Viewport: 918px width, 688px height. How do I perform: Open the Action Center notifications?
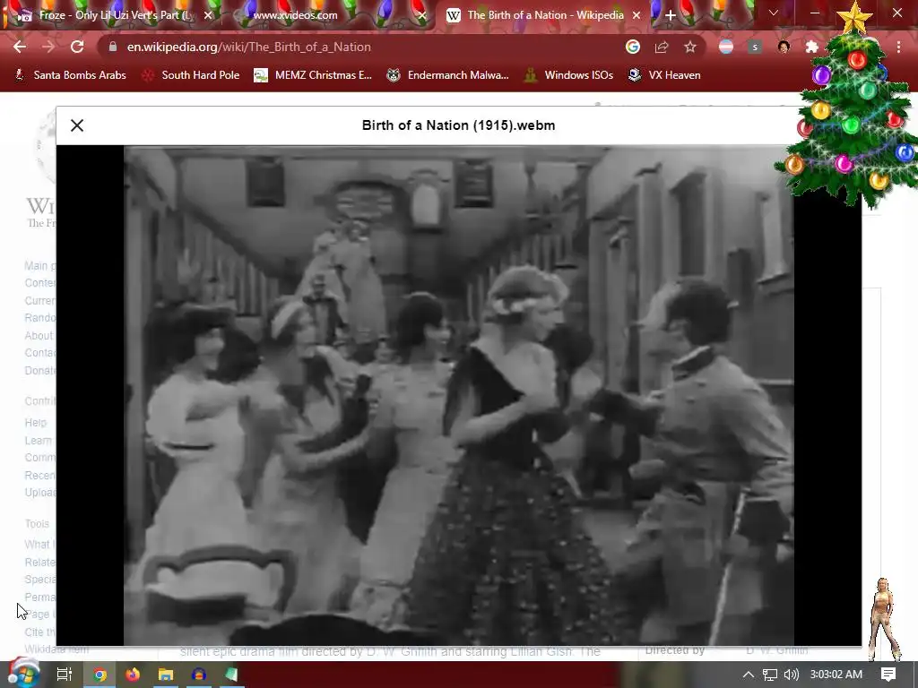pos(888,675)
